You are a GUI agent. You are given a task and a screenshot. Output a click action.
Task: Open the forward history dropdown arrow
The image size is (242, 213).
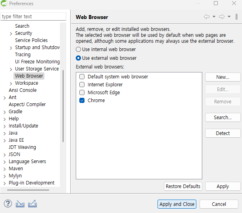tap(229, 17)
